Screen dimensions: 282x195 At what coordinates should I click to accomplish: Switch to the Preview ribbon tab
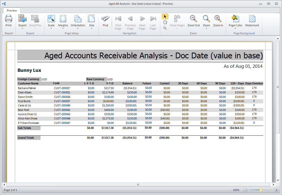pyautogui.click(x=12, y=11)
